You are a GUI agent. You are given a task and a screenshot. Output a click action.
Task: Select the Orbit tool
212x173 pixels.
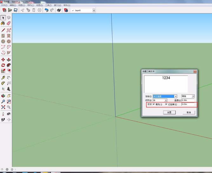point(3,96)
